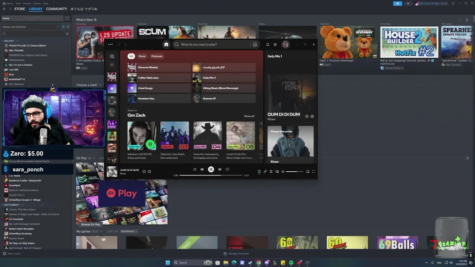Enter Spotify full screen mode
Image resolution: width=475 pixels, height=267 pixels.
[314, 171]
